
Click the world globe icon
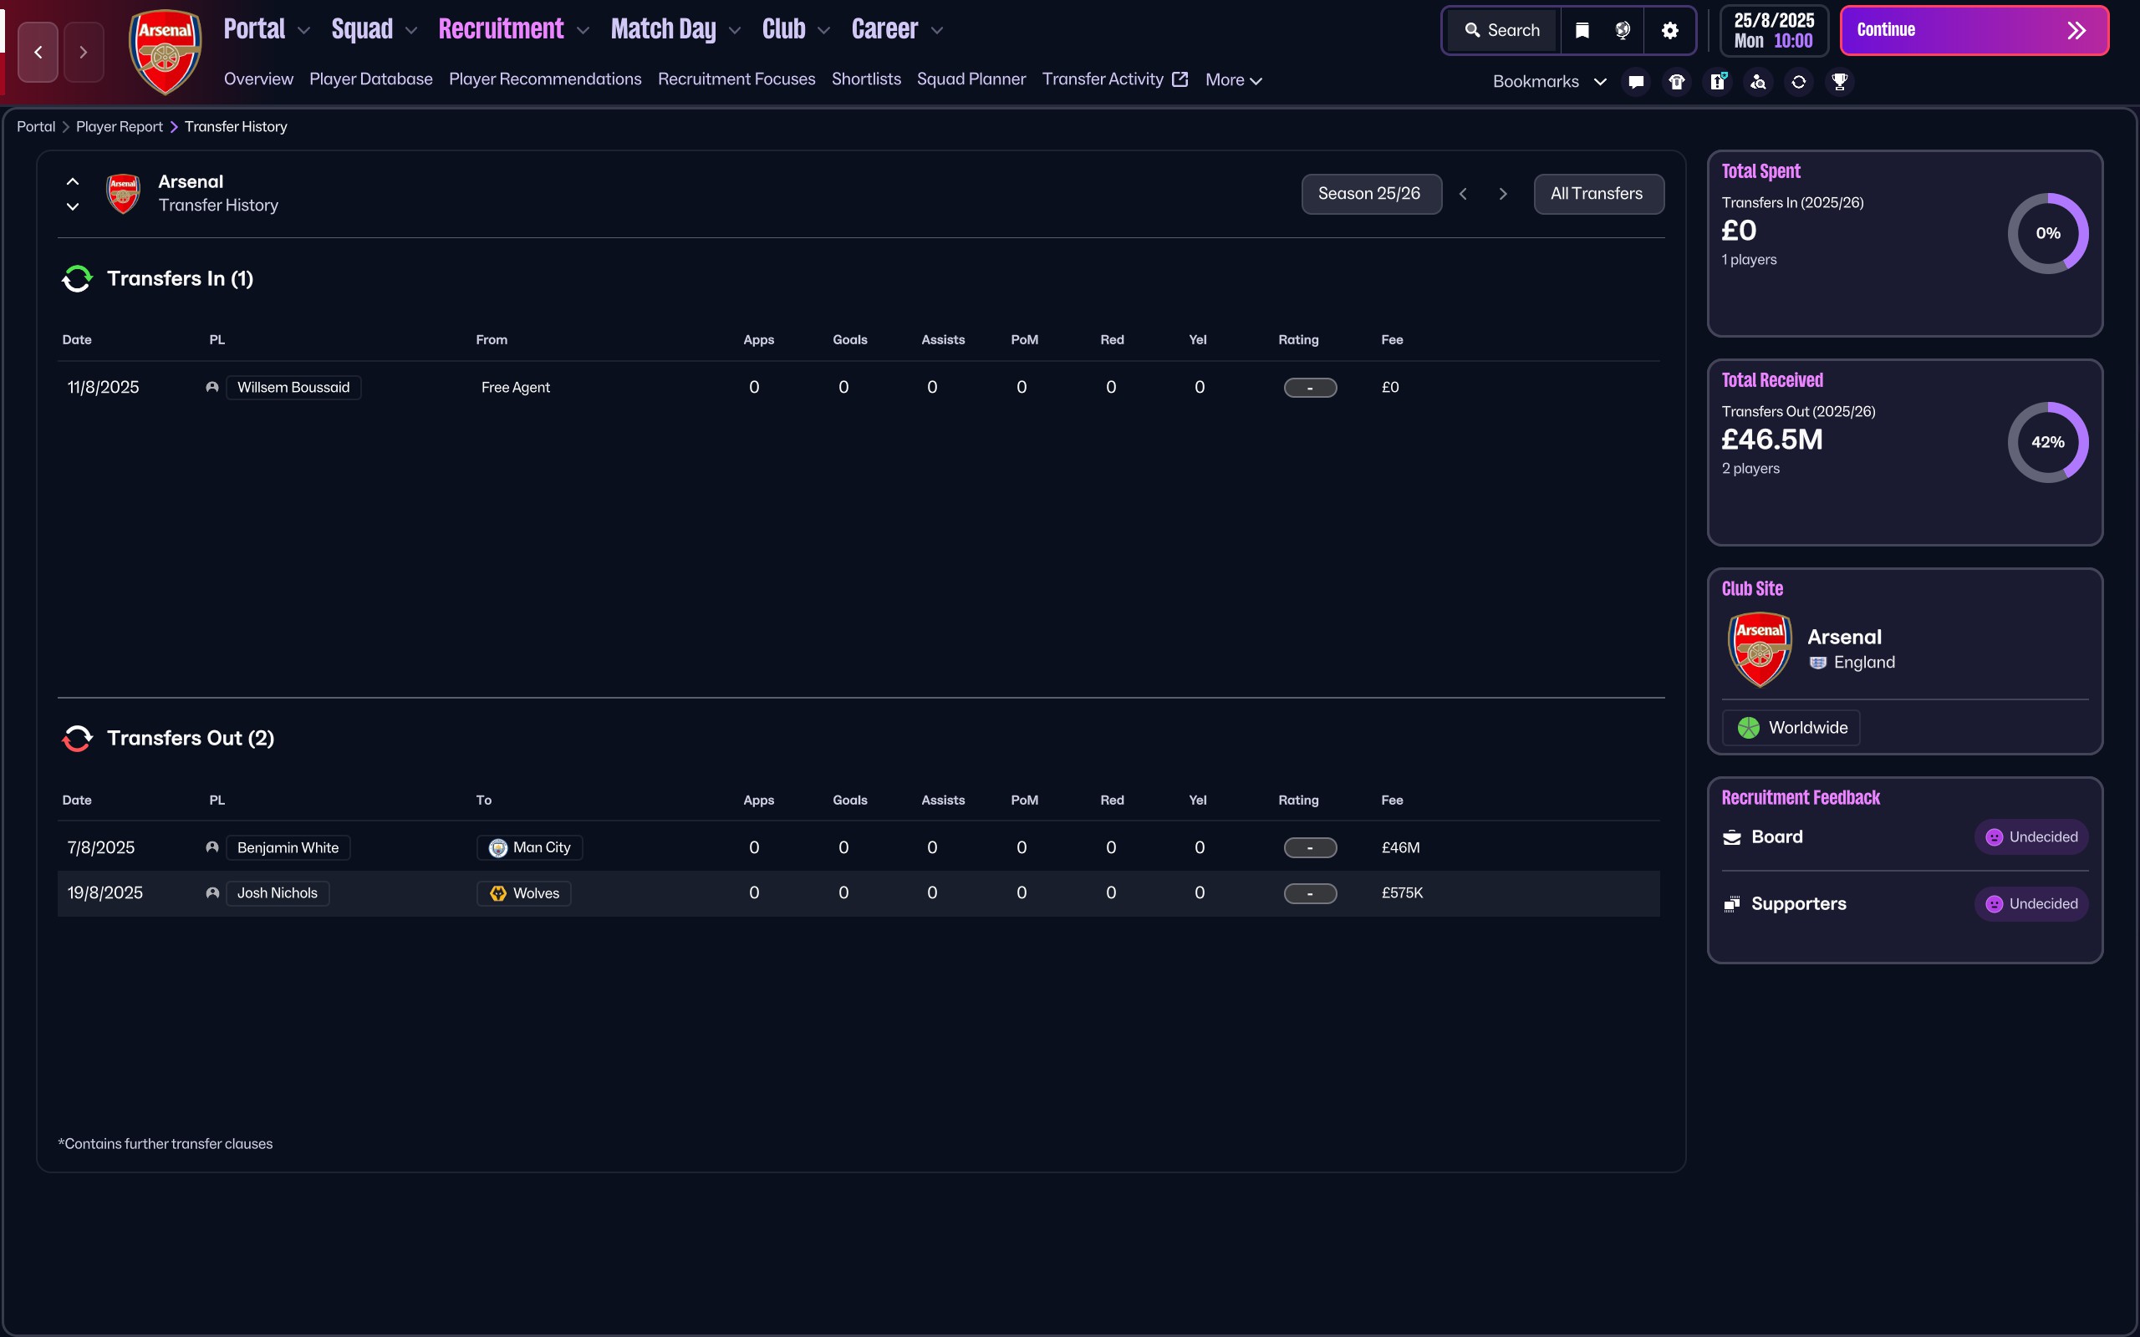click(x=1623, y=30)
